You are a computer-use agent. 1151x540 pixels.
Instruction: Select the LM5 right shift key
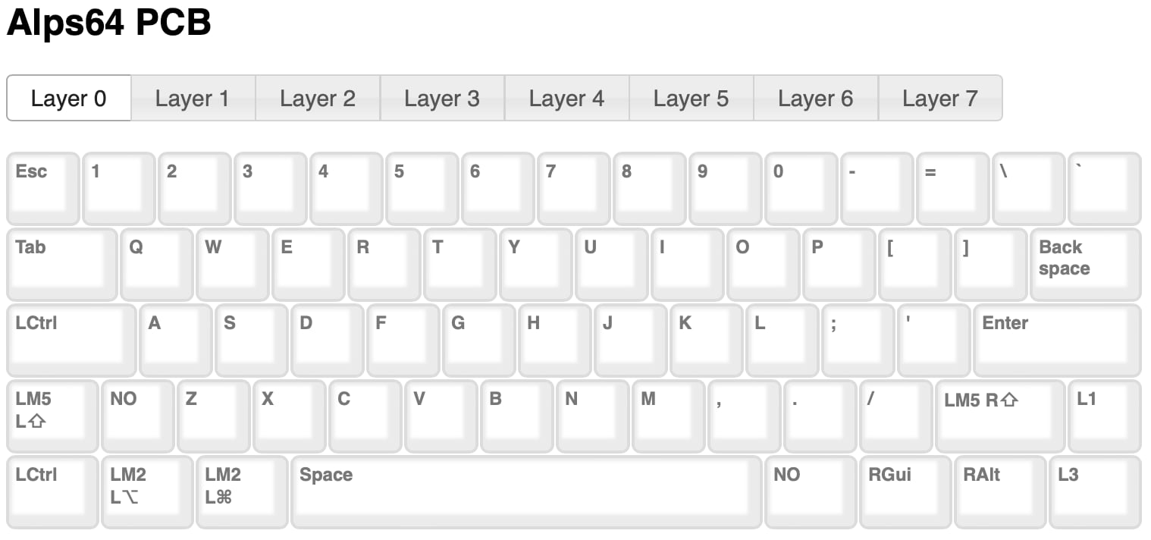pyautogui.click(x=999, y=416)
